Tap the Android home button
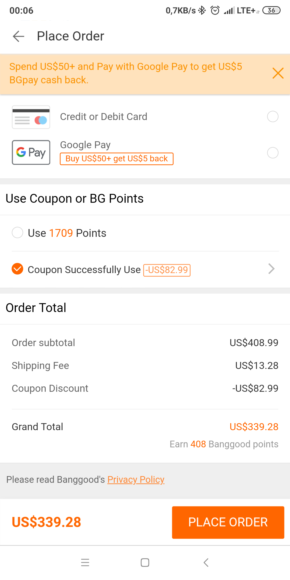 145,562
